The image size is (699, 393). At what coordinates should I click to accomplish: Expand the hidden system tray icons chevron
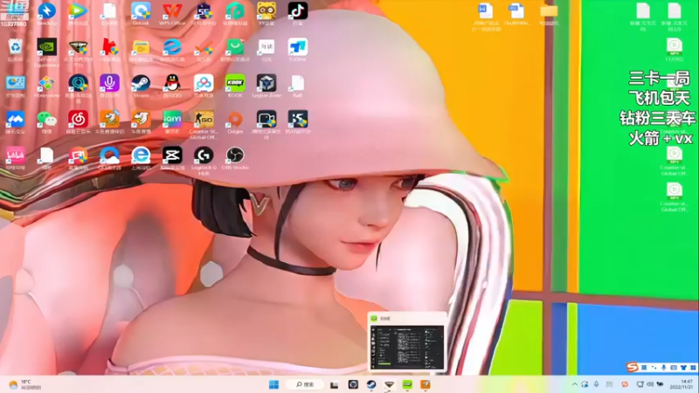point(575,384)
